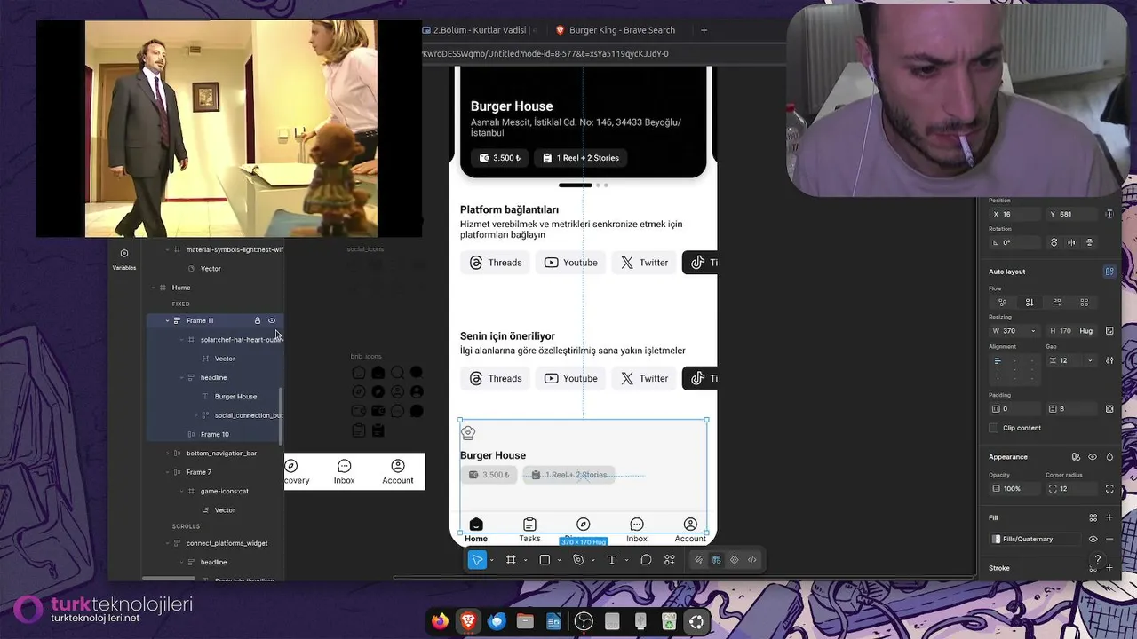Set auto layout flow to grid
This screenshot has width=1137, height=639.
(x=1083, y=303)
